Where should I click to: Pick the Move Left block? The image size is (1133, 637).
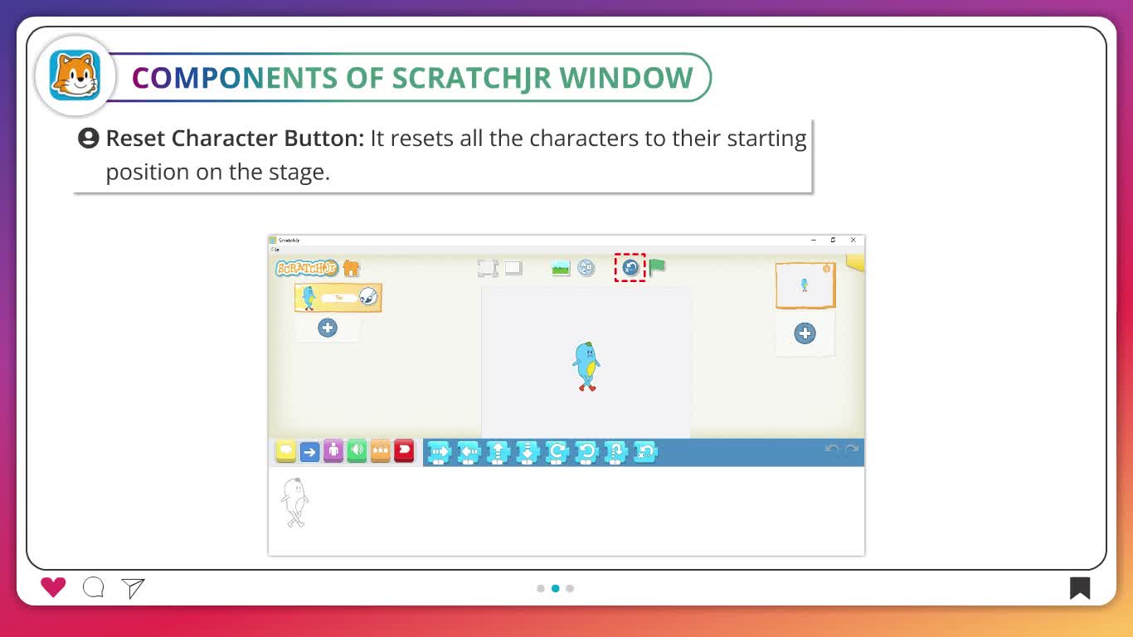(469, 452)
